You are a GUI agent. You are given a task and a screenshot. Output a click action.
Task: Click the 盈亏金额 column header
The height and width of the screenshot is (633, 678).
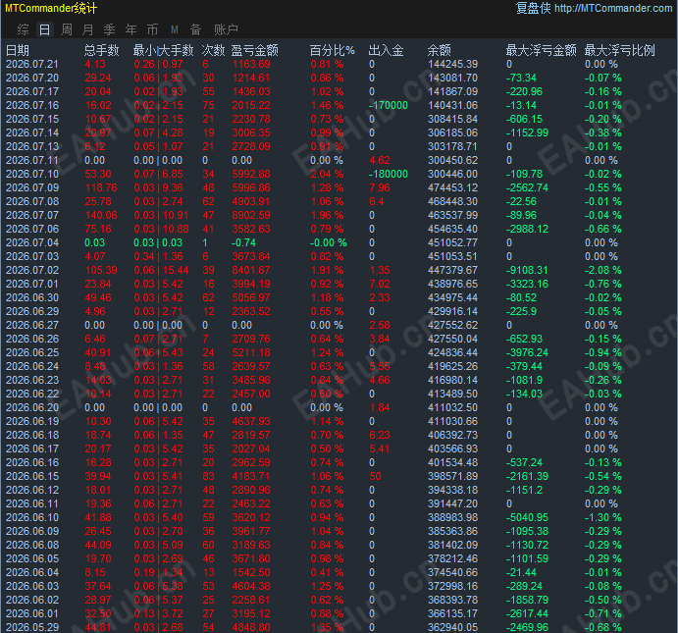click(x=255, y=51)
